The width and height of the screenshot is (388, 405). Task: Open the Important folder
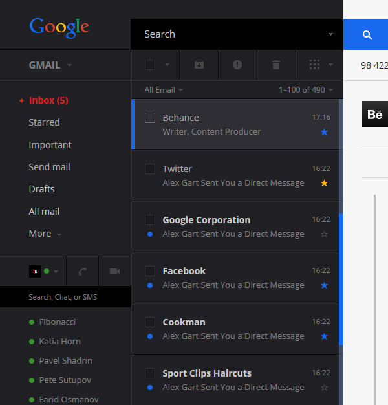click(x=50, y=145)
